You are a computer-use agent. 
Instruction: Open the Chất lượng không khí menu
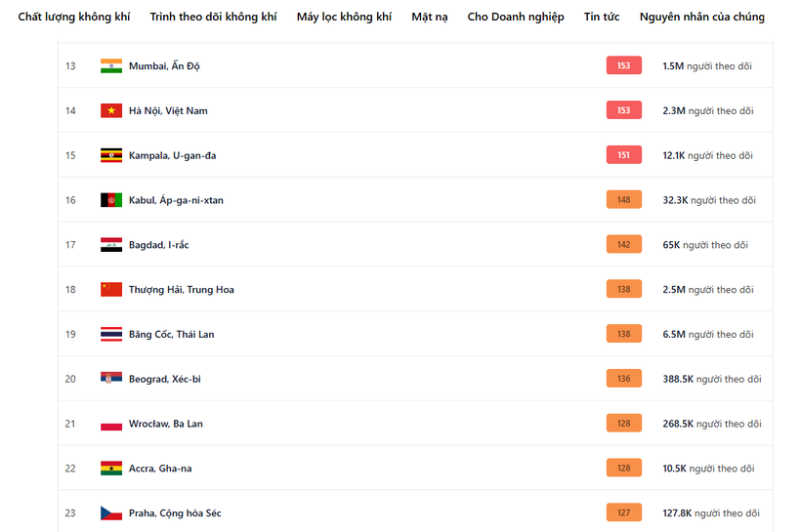74,17
